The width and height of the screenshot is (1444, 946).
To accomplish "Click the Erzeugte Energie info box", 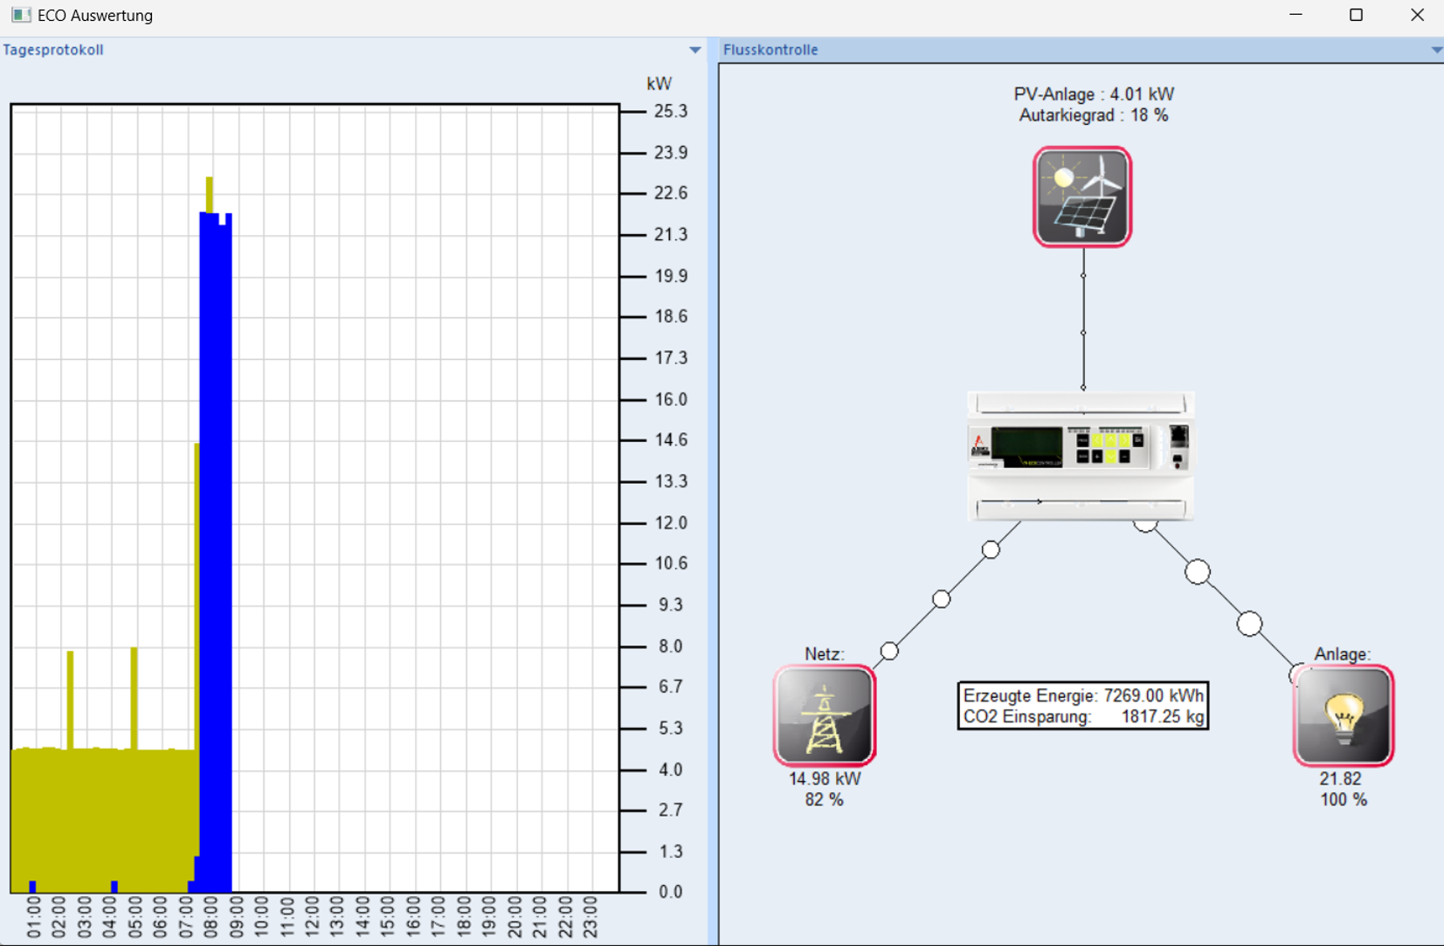I will tap(1082, 706).
